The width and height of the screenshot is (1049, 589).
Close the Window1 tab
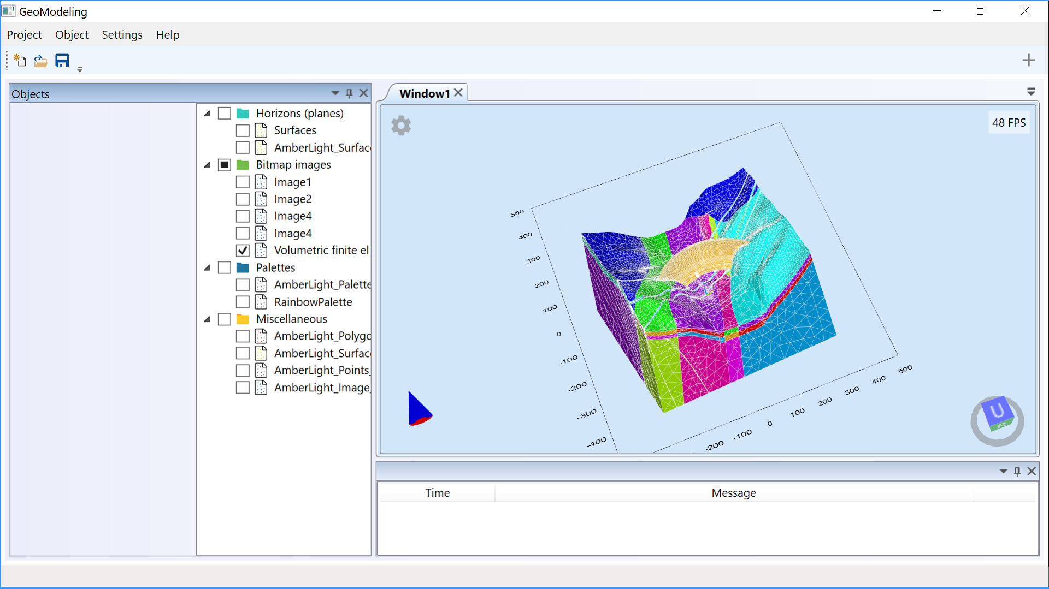[x=458, y=93]
